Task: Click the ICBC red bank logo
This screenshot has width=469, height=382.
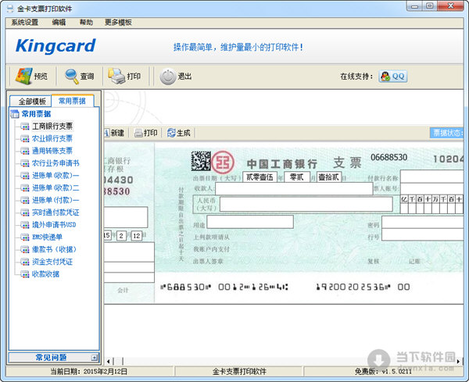Action: (223, 162)
